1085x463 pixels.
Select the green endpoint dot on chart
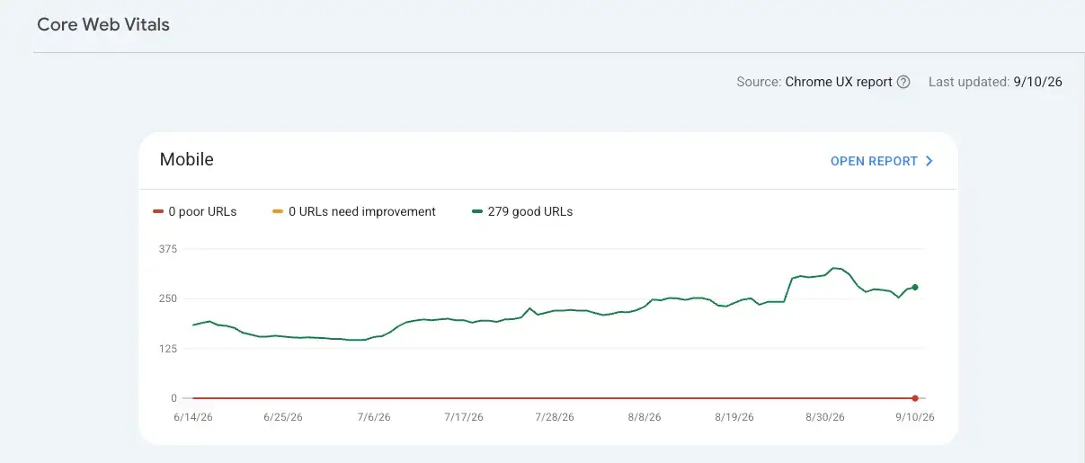[915, 287]
